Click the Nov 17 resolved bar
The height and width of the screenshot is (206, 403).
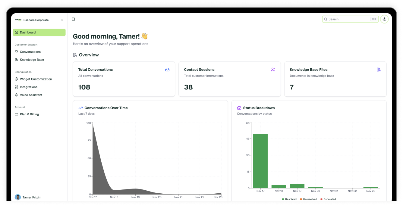point(260,161)
